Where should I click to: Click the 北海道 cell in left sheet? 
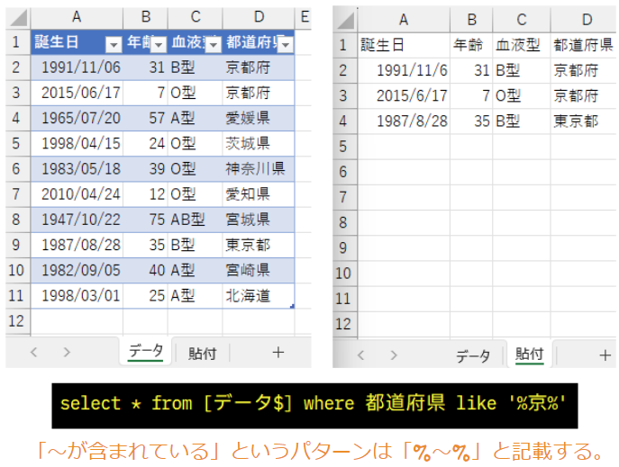tap(259, 295)
